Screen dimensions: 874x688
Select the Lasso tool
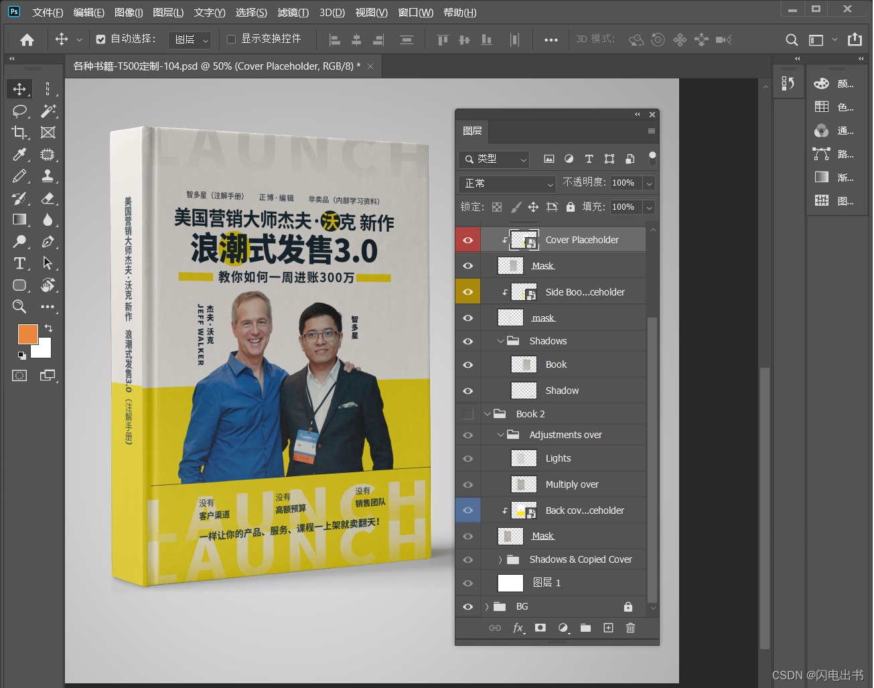tap(19, 111)
